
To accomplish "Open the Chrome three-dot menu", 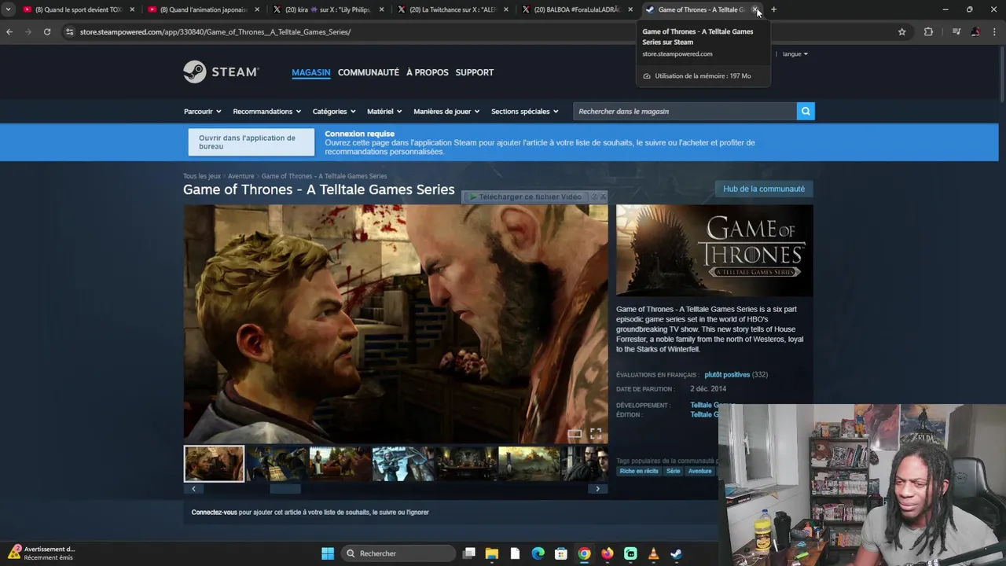I will click(x=994, y=31).
